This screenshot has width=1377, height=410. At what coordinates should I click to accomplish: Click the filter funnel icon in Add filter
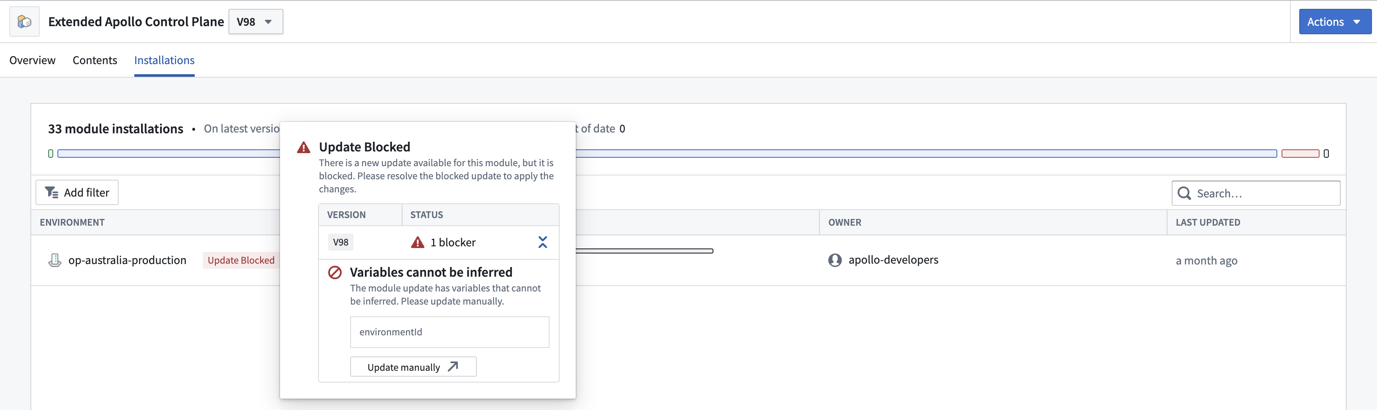[51, 192]
